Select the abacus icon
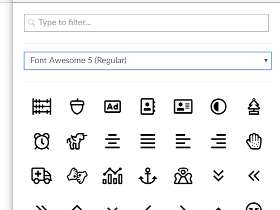This screenshot has width=280, height=210. pyautogui.click(x=42, y=107)
